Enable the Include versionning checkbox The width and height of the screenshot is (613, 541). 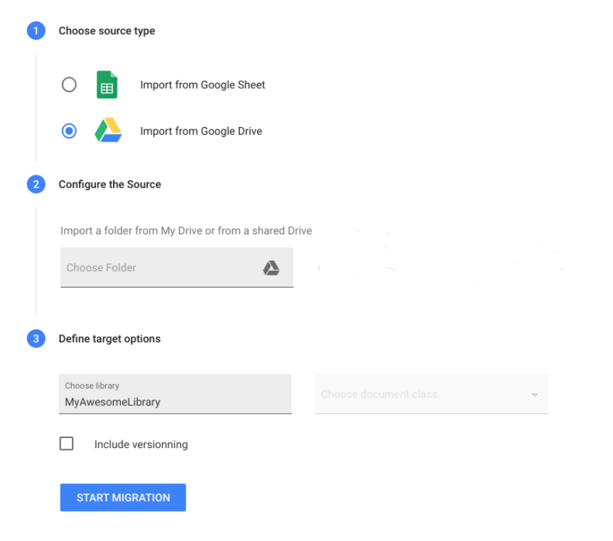(66, 444)
